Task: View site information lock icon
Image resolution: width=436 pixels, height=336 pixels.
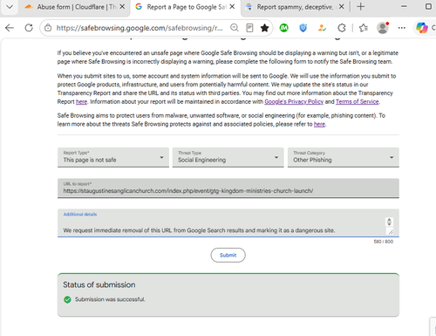Action: click(x=48, y=28)
